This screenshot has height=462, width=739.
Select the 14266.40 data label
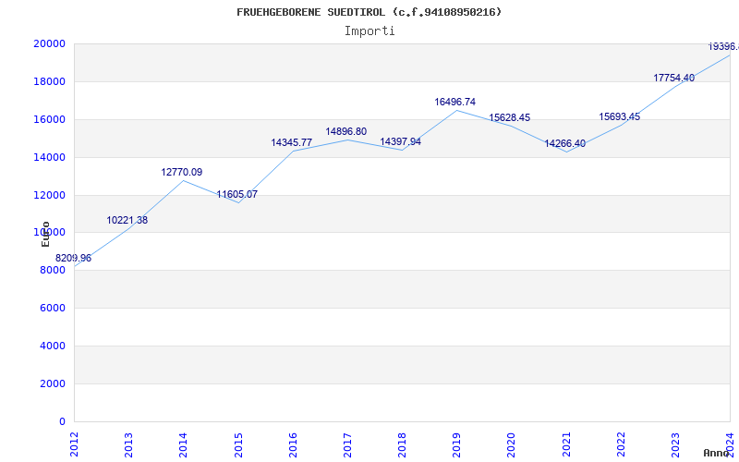[565, 143]
